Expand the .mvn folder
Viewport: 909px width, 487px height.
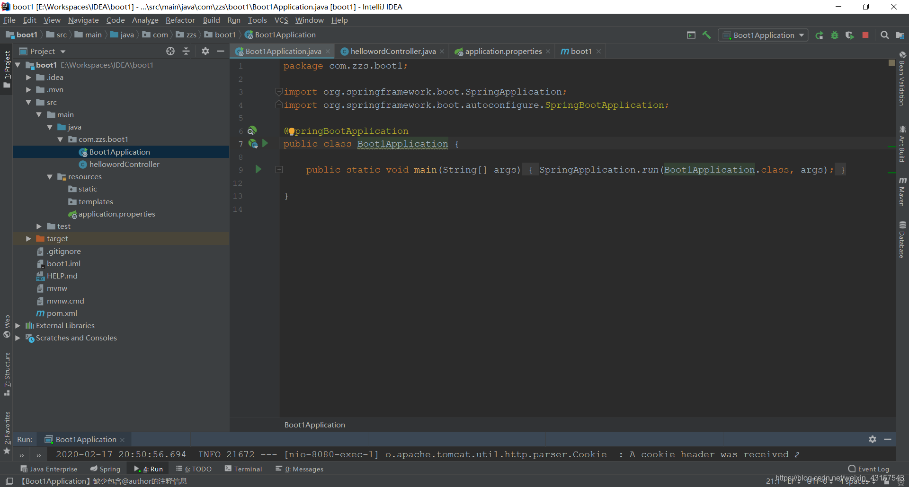tap(28, 90)
